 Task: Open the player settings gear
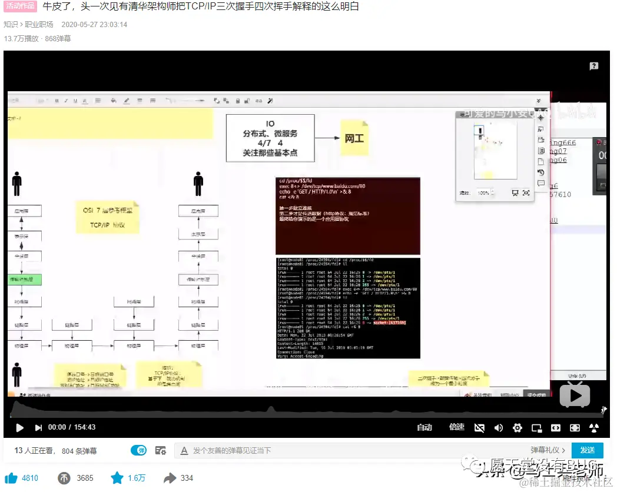click(x=518, y=428)
